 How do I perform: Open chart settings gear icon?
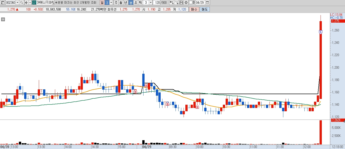click(x=186, y=3)
